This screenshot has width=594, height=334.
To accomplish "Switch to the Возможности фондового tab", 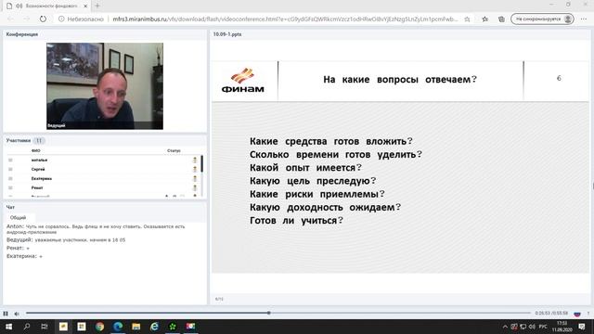I will point(47,6).
